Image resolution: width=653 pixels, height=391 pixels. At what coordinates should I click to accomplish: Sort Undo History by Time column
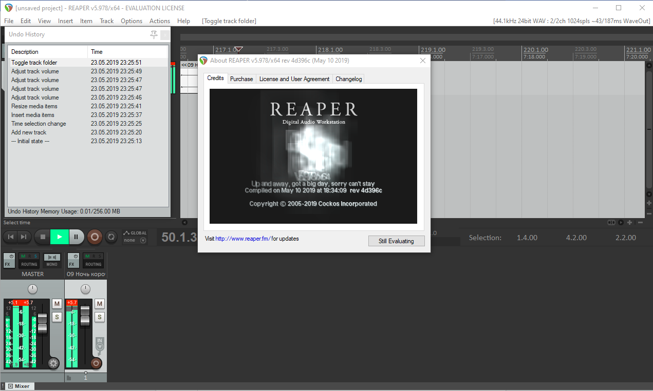128,52
